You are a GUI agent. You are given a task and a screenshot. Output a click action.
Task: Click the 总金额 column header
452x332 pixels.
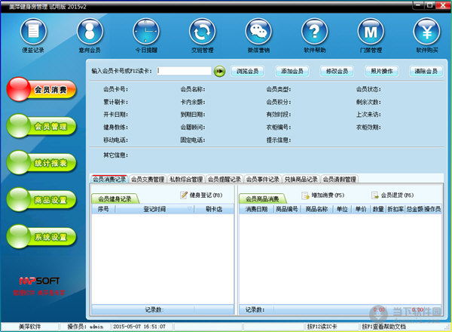(414, 209)
